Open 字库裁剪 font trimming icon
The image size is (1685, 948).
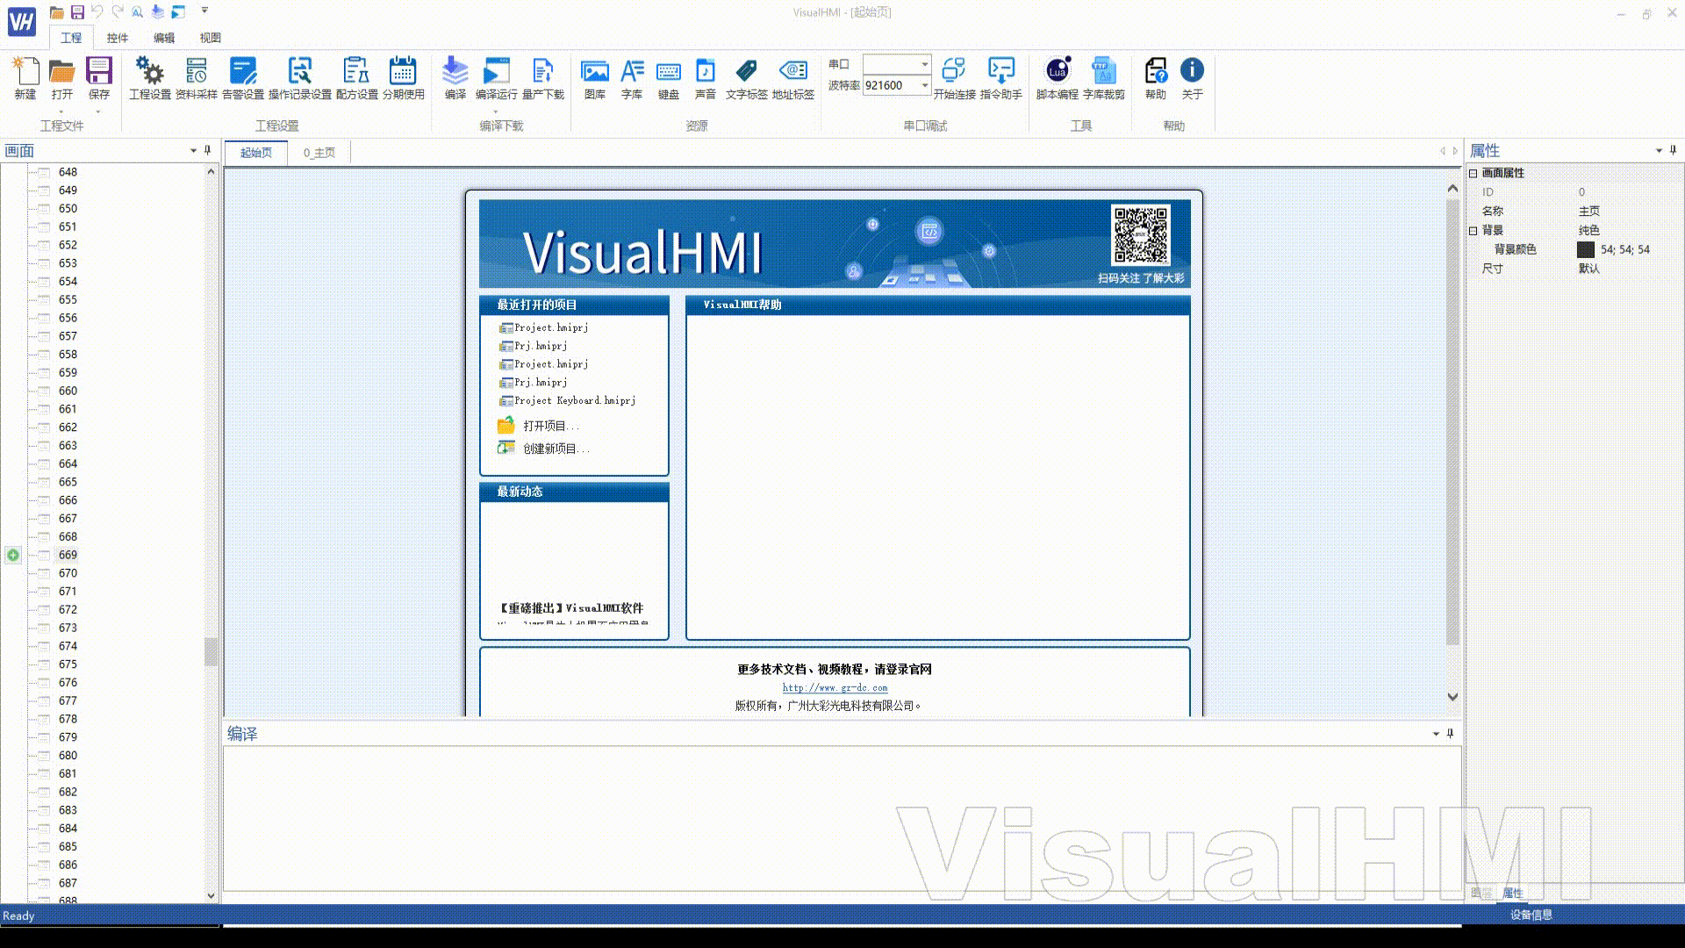1103,72
